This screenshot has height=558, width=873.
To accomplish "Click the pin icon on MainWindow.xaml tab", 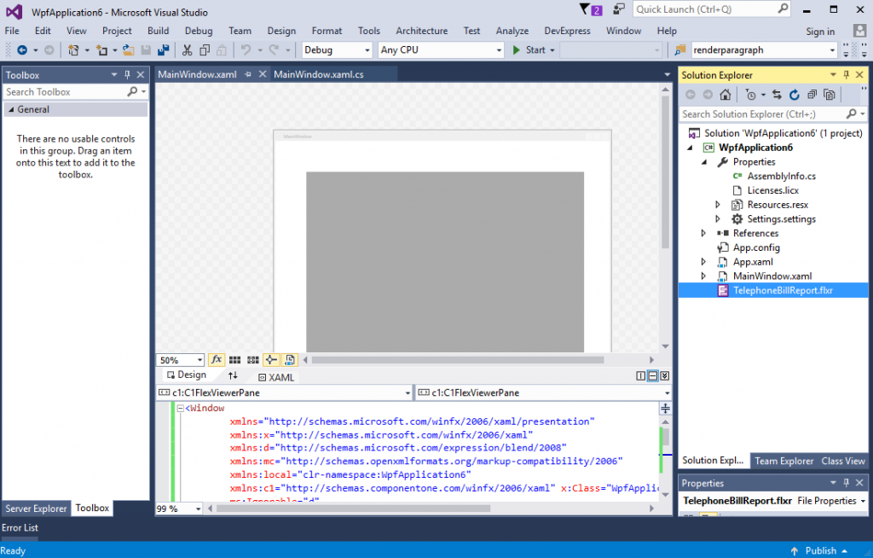I will point(248,74).
